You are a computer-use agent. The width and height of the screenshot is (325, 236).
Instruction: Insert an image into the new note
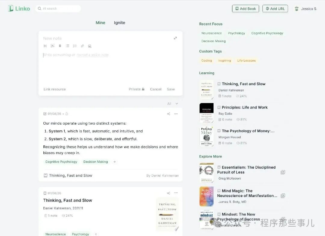click(x=89, y=46)
